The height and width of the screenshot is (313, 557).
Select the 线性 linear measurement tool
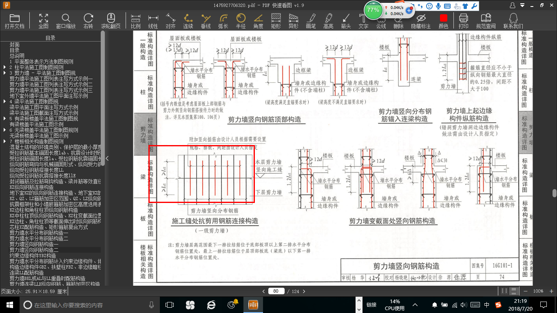(153, 21)
